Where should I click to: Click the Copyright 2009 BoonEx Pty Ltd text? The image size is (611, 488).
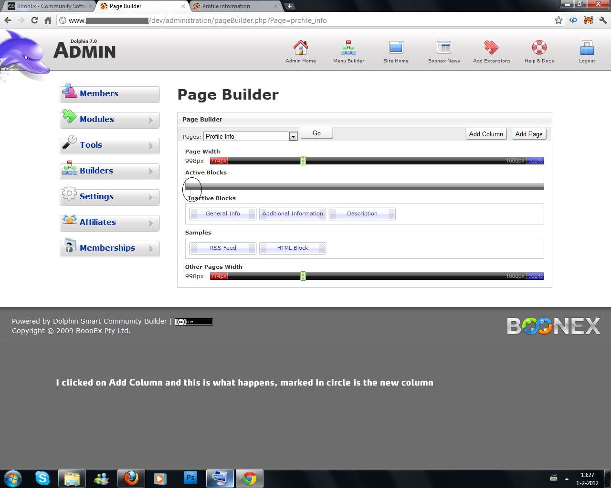click(x=71, y=331)
